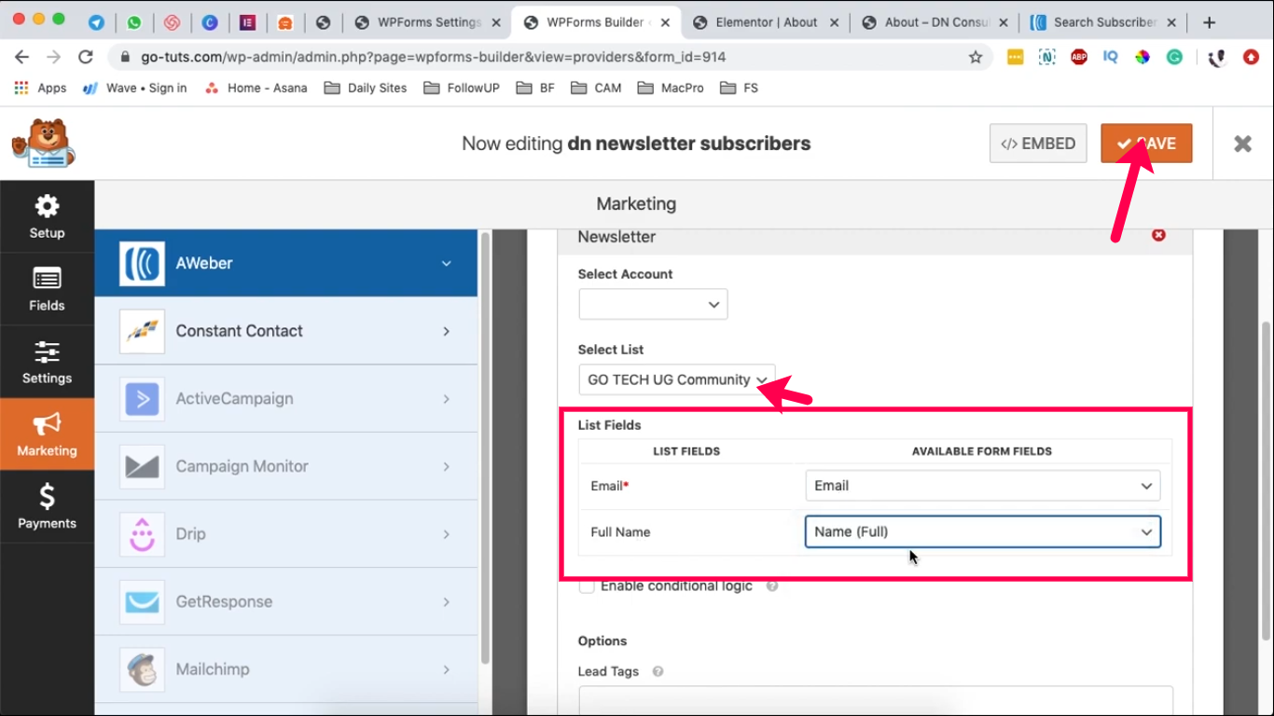Click the EMBED button
The height and width of the screenshot is (716, 1274).
1038,144
